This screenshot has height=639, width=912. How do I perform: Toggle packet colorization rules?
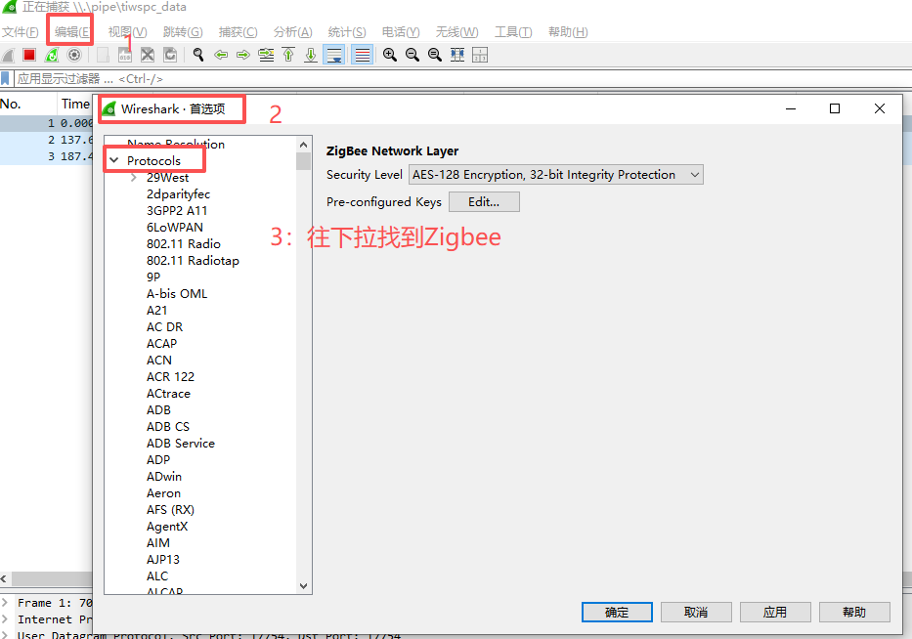[x=362, y=56]
